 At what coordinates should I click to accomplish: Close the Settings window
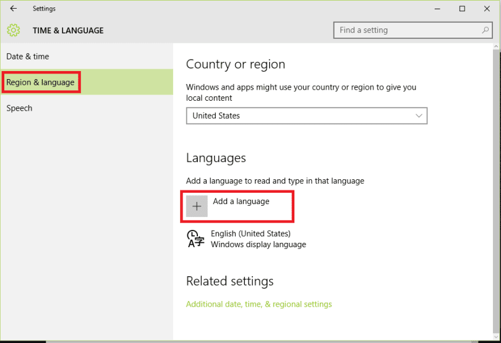[487, 9]
